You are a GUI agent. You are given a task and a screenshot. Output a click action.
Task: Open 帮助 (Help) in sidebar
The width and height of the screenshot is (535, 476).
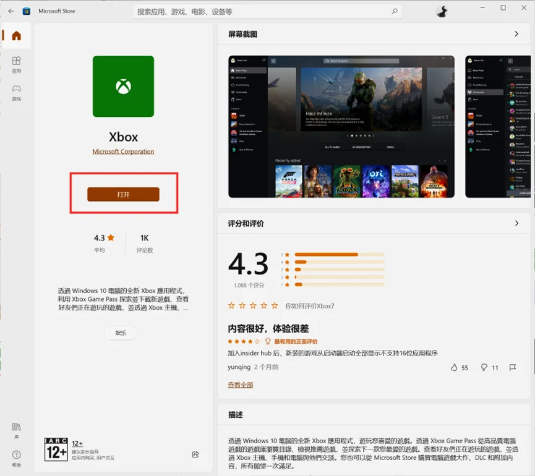[16, 459]
